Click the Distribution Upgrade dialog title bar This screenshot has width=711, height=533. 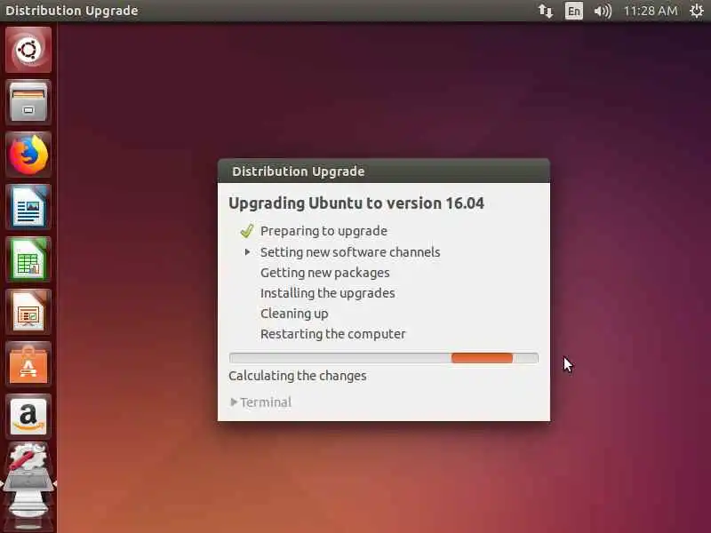pyautogui.click(x=384, y=171)
